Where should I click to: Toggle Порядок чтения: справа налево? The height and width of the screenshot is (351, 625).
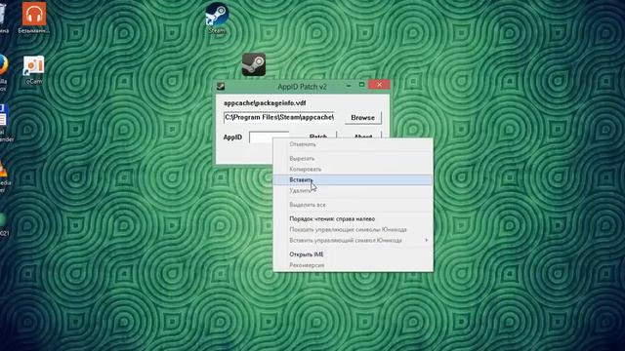[353, 218]
